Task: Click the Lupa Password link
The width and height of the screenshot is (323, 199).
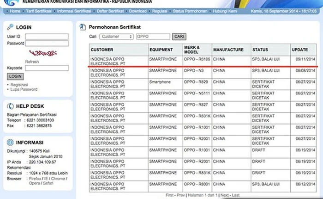Action: 24,89
